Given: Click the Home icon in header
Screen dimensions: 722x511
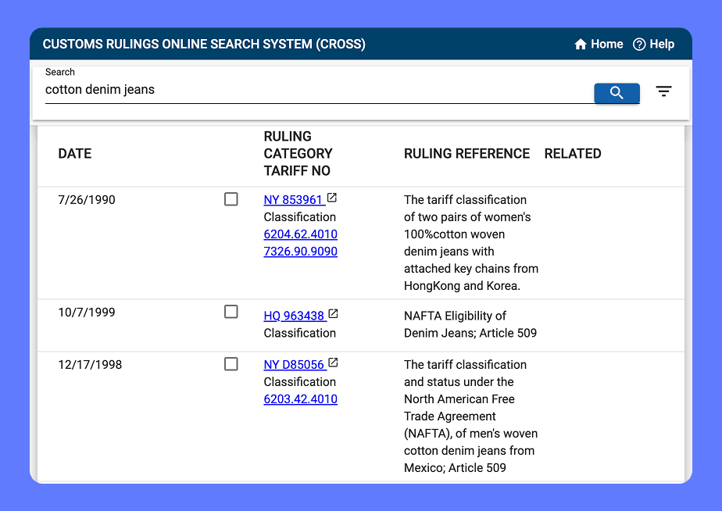Looking at the screenshot, I should (x=581, y=45).
